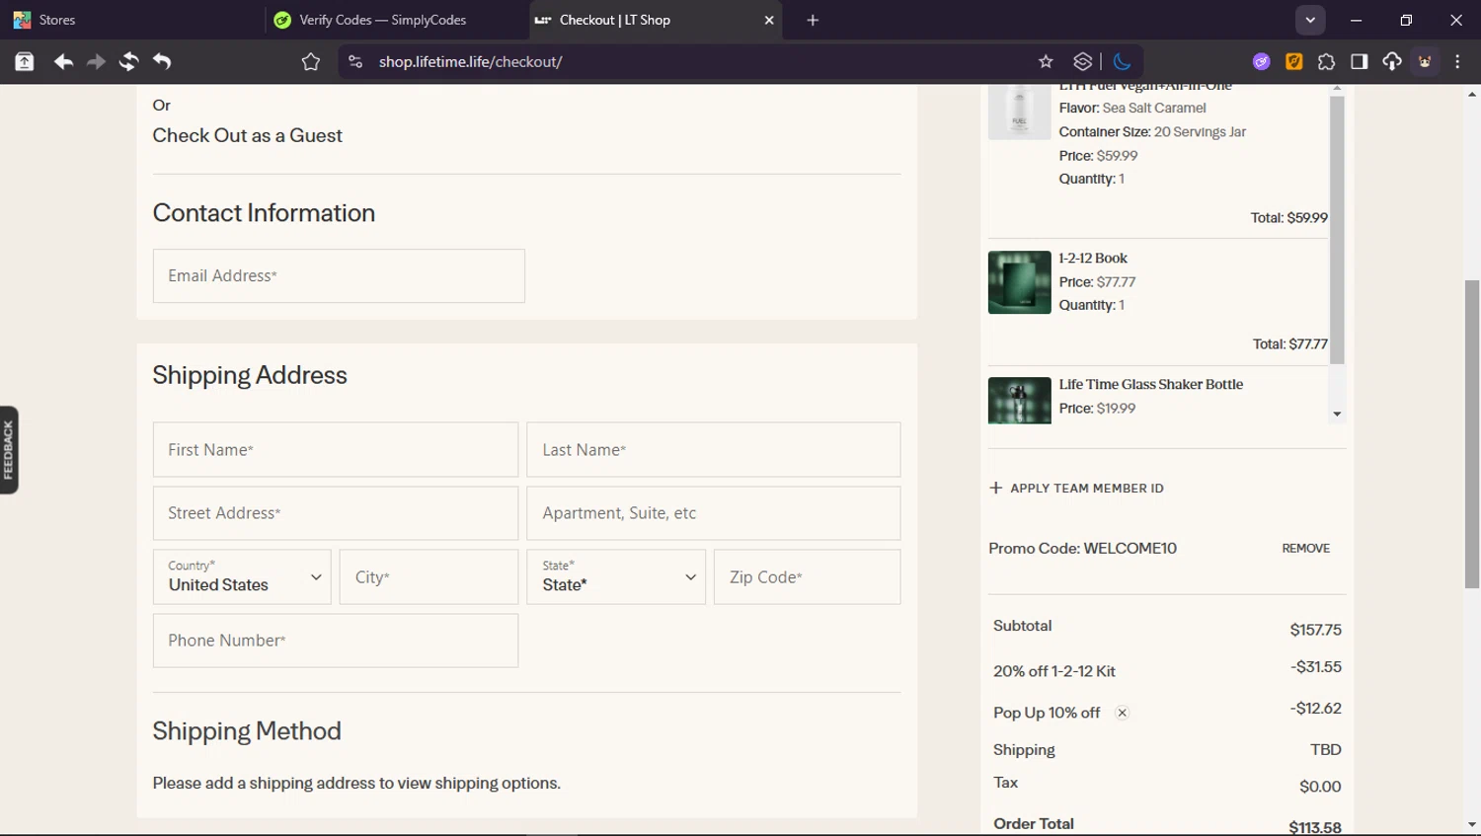This screenshot has width=1481, height=836.
Task: Click the Street Address field
Action: pyautogui.click(x=336, y=512)
